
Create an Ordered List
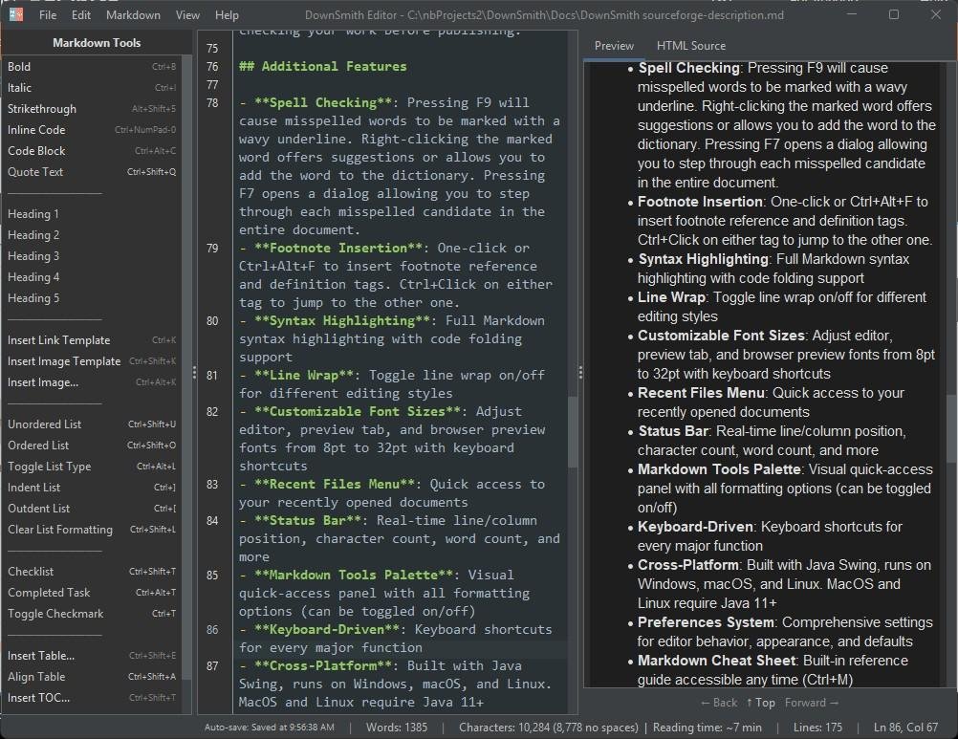tap(92, 446)
